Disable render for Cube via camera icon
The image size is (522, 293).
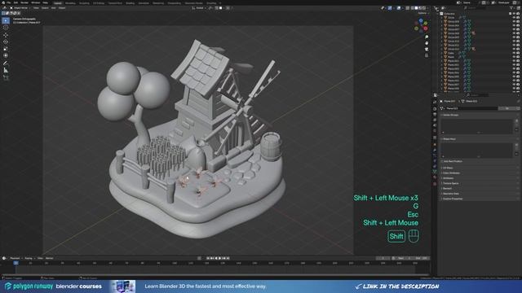(x=518, y=53)
